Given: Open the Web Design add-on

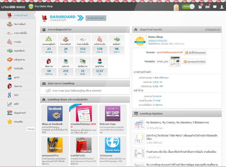Looking at the screenshot, I should [55, 151].
